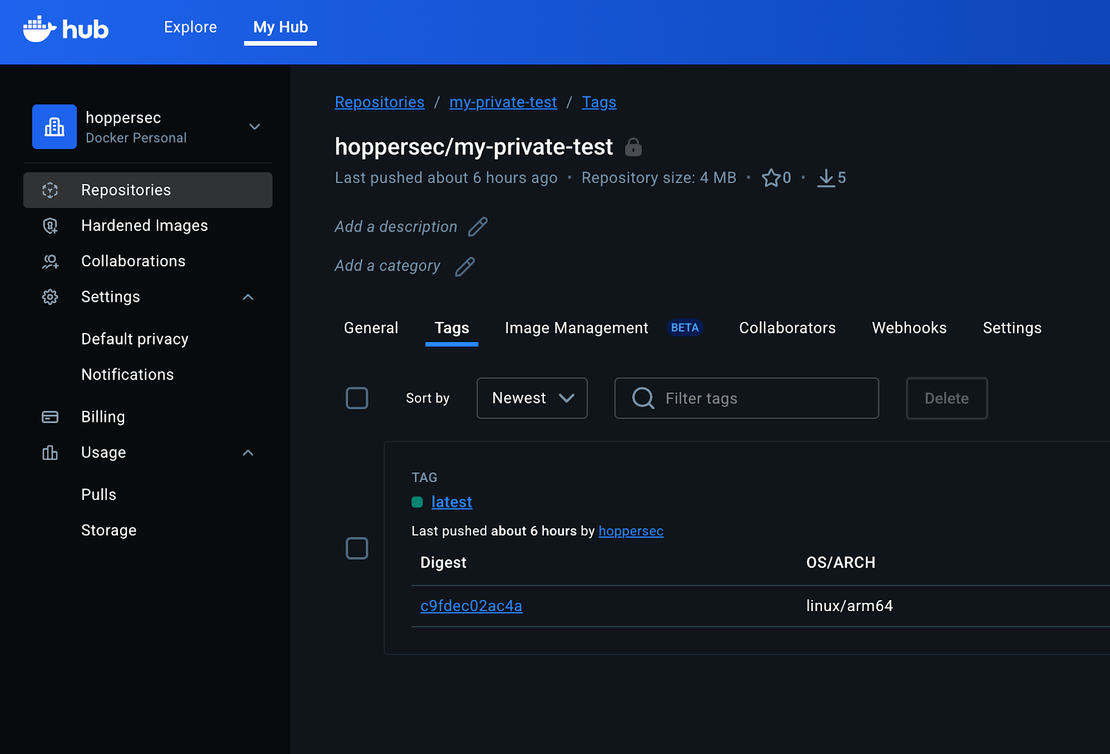Click the Repository size: 4 MB text
Viewport: 1110px width, 754px height.
[x=658, y=178]
